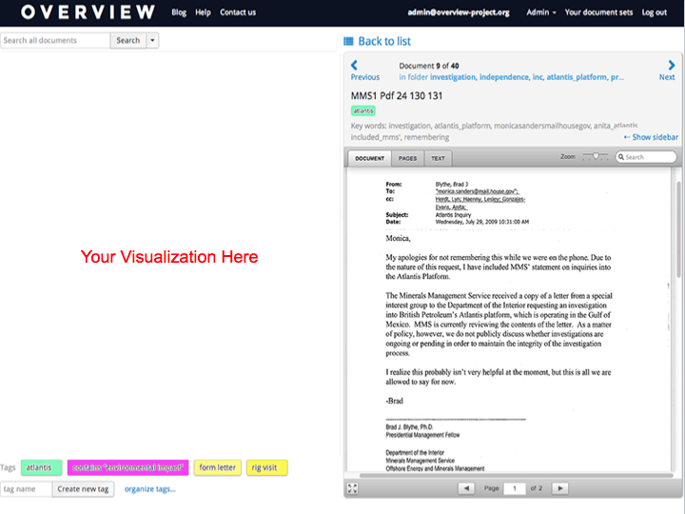
Task: Click the Search button
Action: pos(128,40)
